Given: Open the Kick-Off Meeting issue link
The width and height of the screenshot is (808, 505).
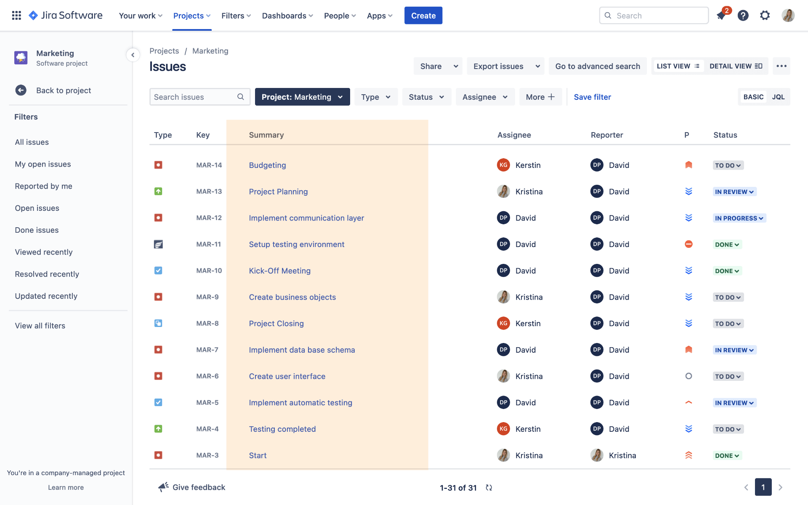Looking at the screenshot, I should pos(279,271).
